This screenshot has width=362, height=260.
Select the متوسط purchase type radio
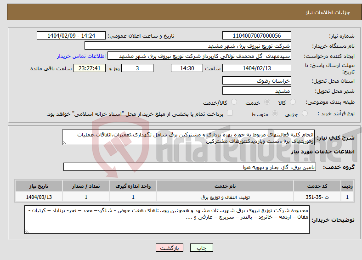[x=275, y=113]
